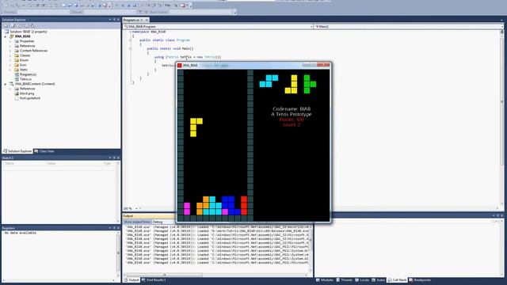
Task: Switch to the Locals tab
Action: [362, 280]
